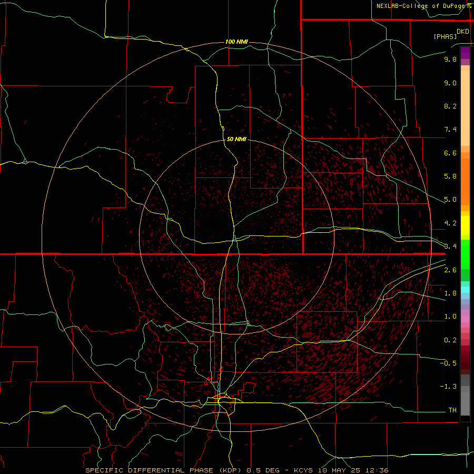Click the 1.0 value on color scale
The image size is (474, 474).
tap(450, 317)
